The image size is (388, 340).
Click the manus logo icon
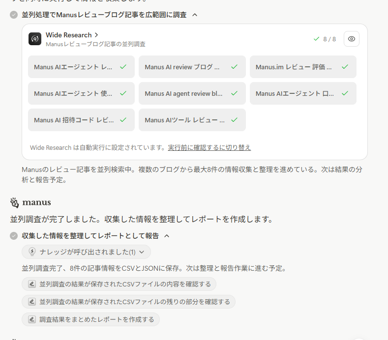[x=15, y=202]
